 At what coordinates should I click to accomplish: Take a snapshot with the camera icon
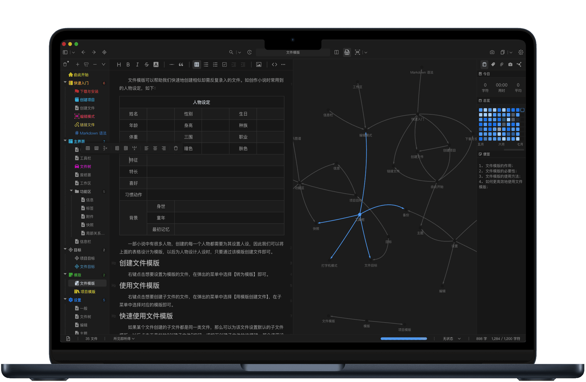[x=492, y=52]
